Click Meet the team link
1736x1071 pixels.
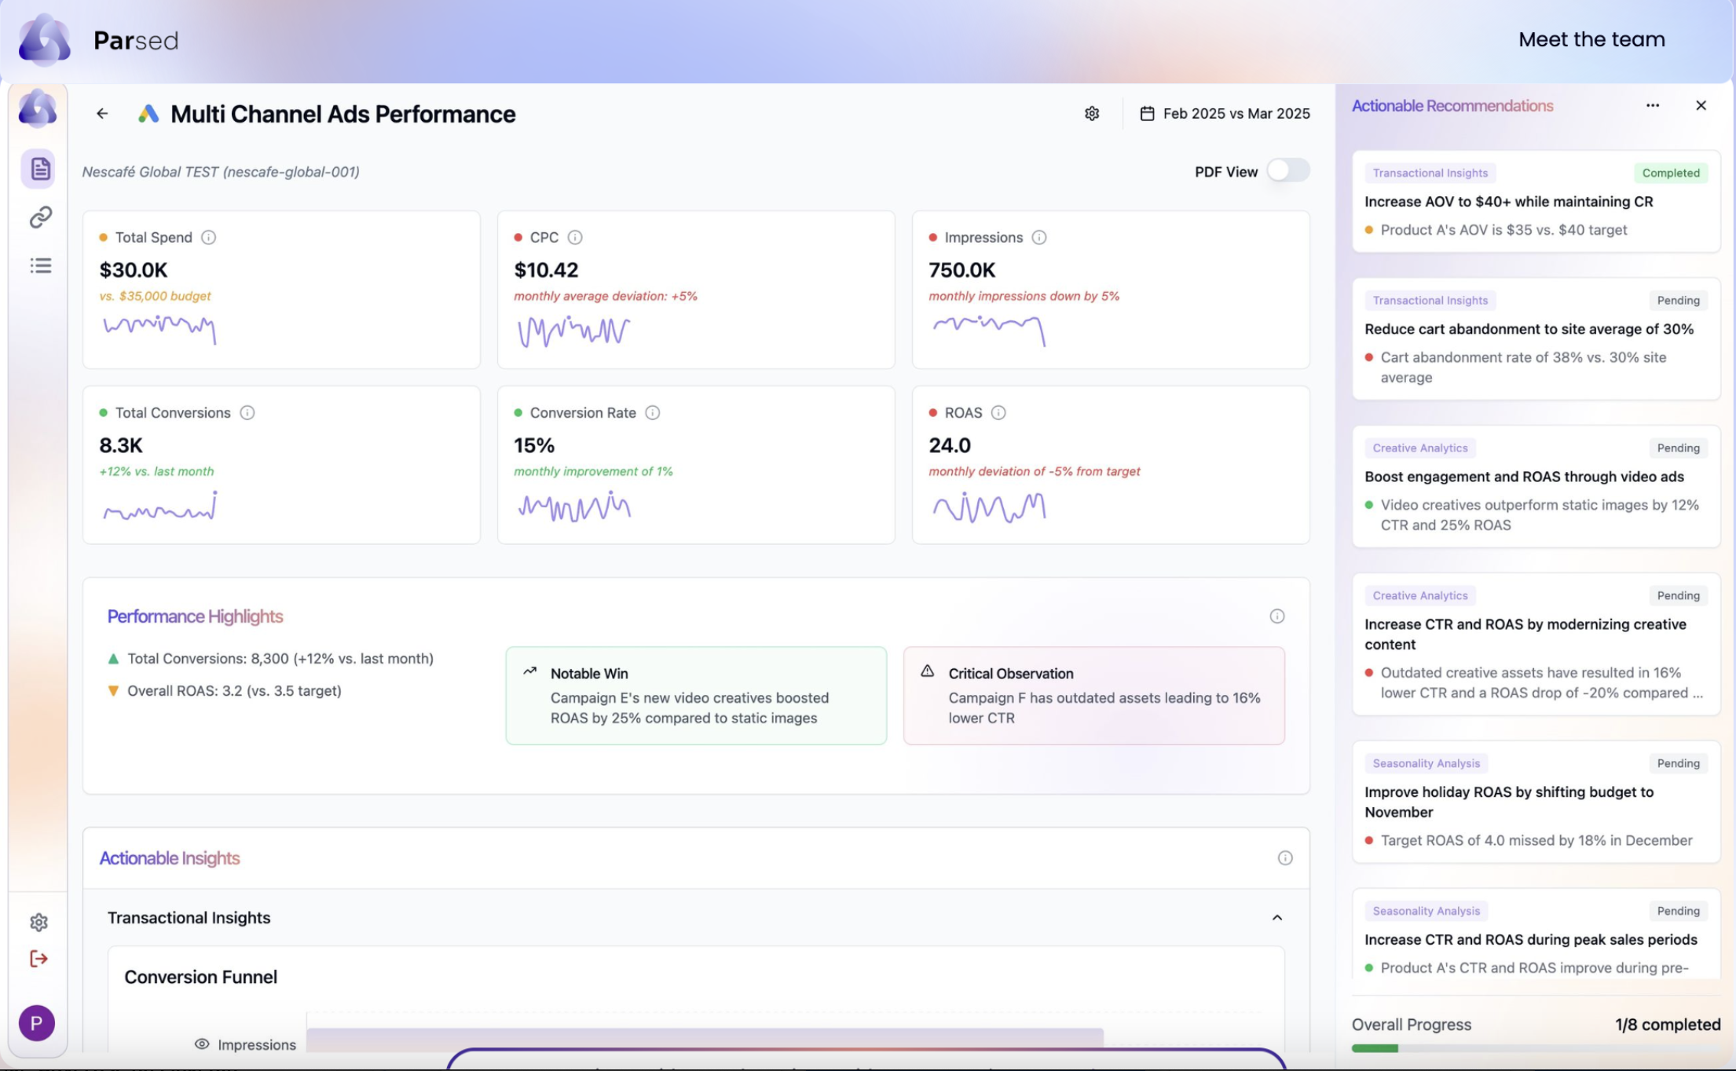[1591, 40]
